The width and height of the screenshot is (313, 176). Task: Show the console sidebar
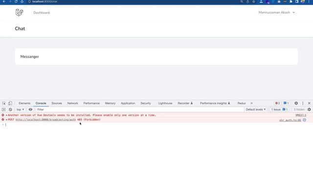(x=3, y=110)
